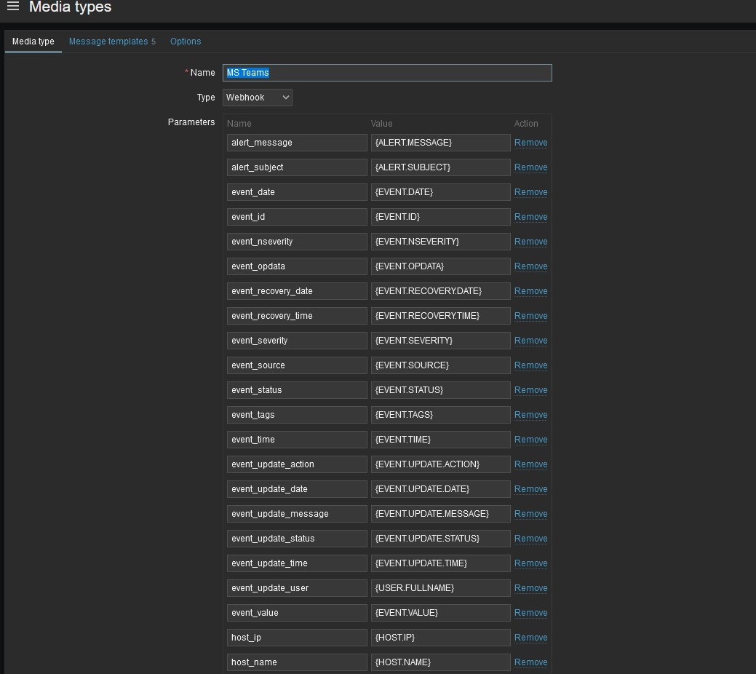Image resolution: width=756 pixels, height=674 pixels.
Task: Remove the alert_subject parameter
Action: point(530,167)
